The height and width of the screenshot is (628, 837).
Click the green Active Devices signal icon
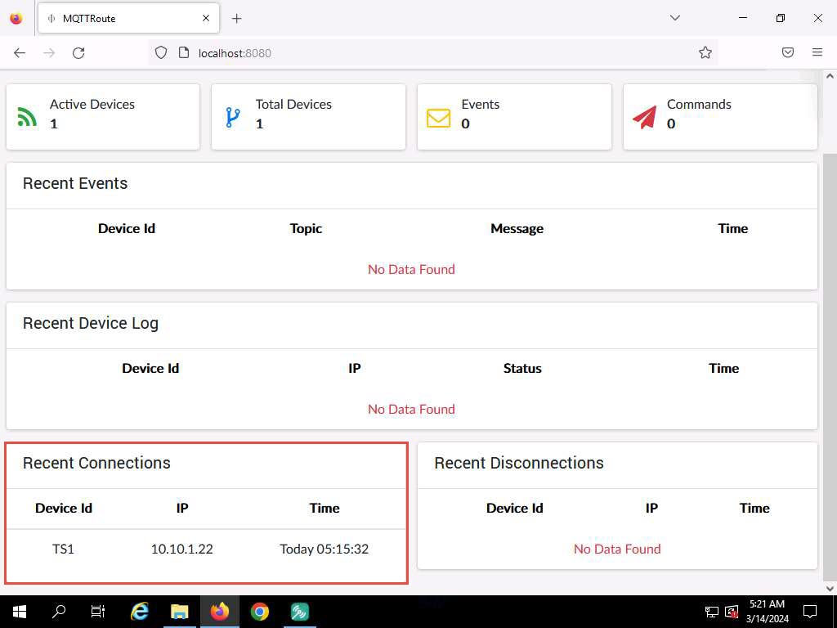[27, 117]
